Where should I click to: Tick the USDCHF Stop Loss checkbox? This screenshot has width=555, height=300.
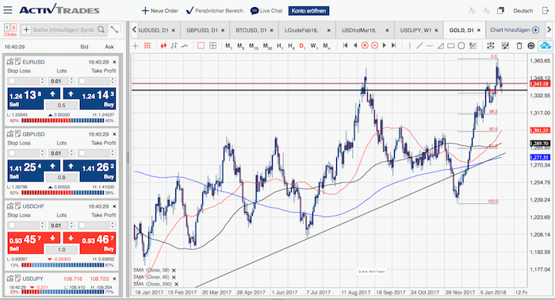click(x=12, y=225)
